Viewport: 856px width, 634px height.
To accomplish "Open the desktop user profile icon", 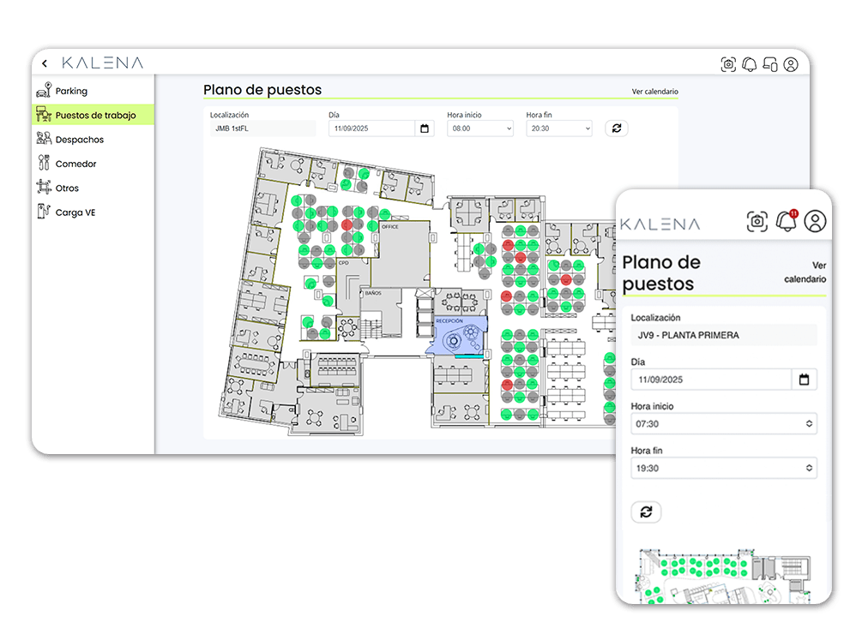I will pos(791,64).
